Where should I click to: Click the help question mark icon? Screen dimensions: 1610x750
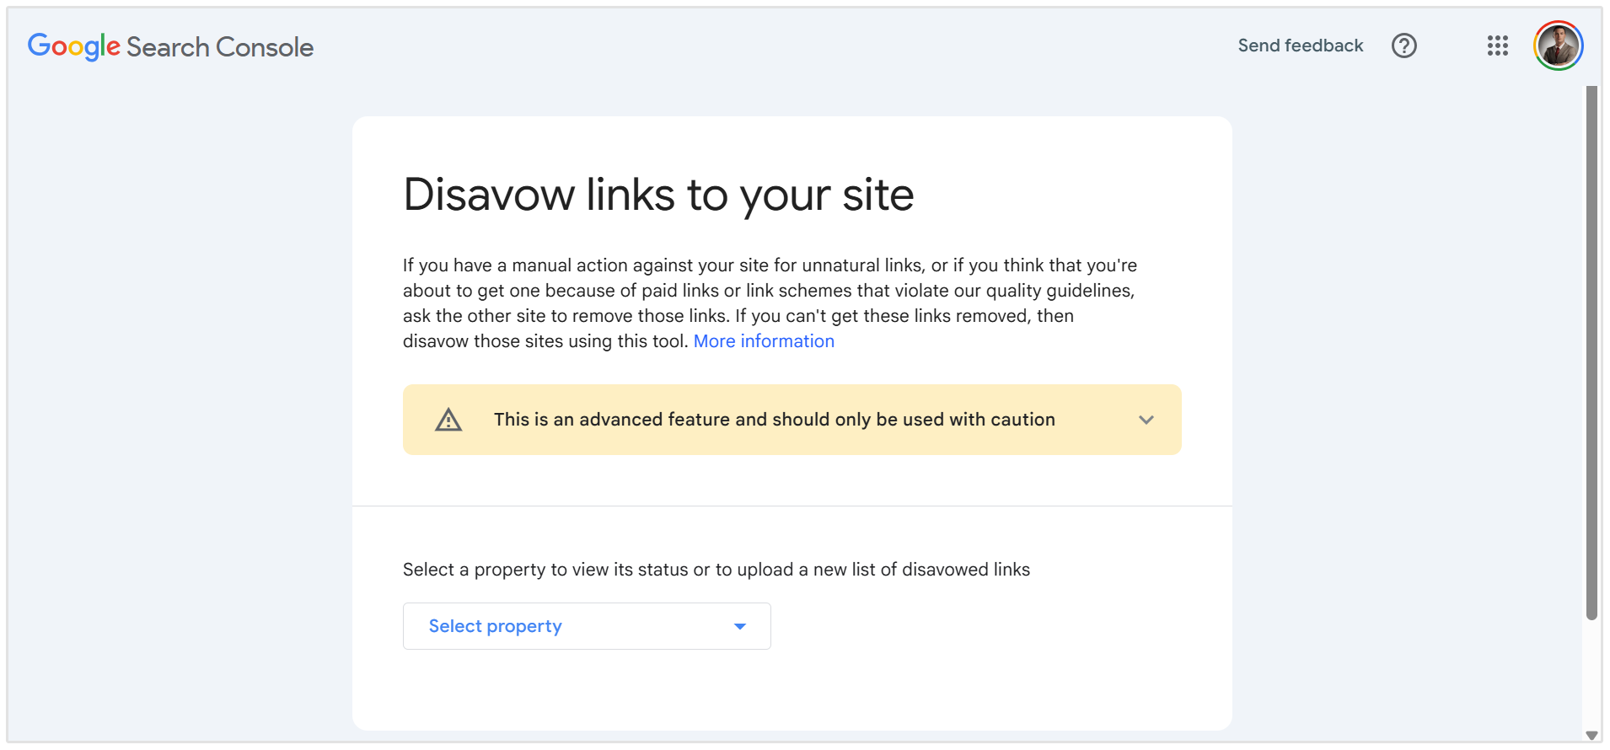pyautogui.click(x=1403, y=46)
